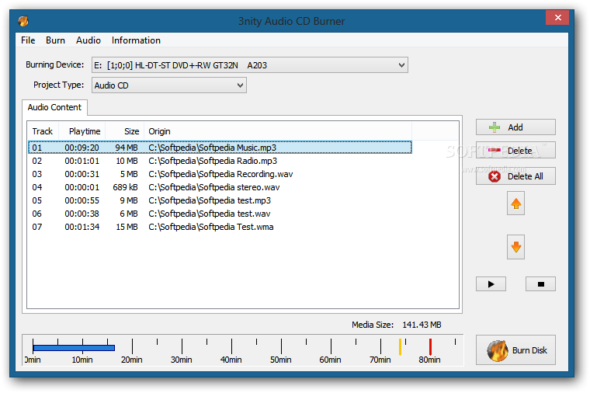Viewport: 590px width, 393px height.
Task: Select track 06 Softpedia test.wav
Action: (220, 214)
